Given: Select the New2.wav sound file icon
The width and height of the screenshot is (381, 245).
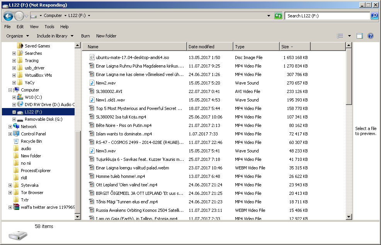Looking at the screenshot, I should (x=92, y=83).
